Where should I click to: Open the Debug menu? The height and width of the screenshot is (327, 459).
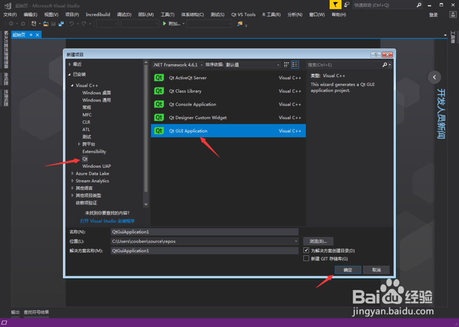click(124, 15)
